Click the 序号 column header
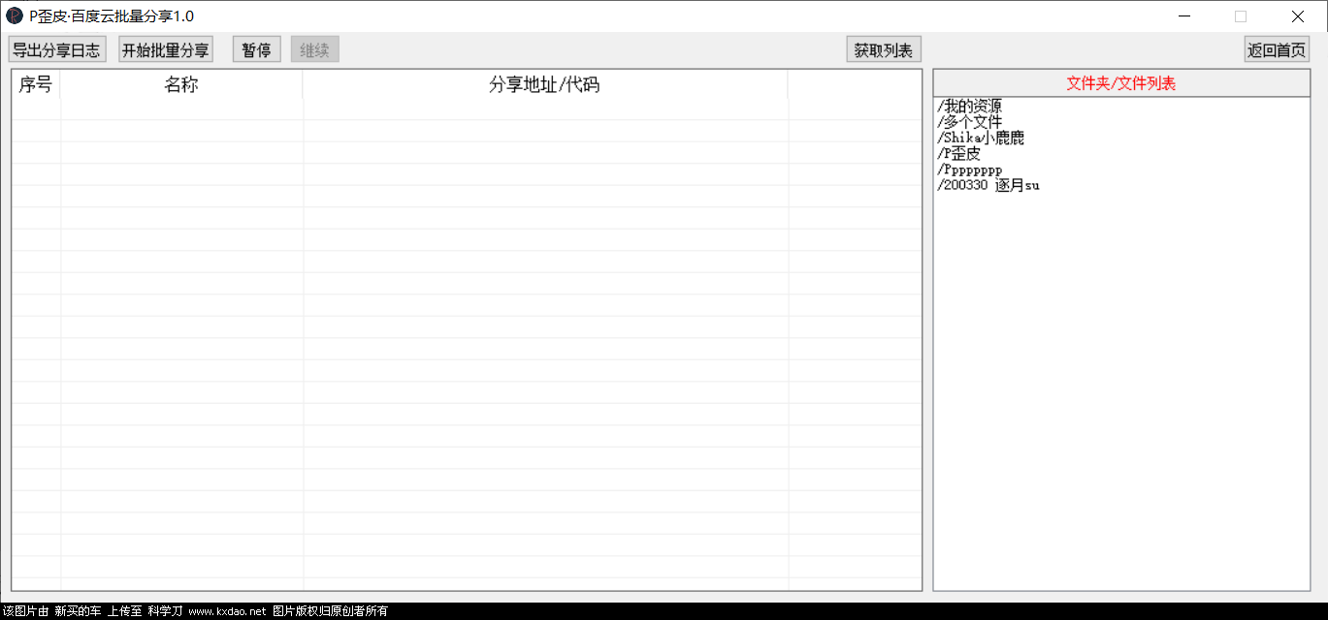 tap(36, 85)
